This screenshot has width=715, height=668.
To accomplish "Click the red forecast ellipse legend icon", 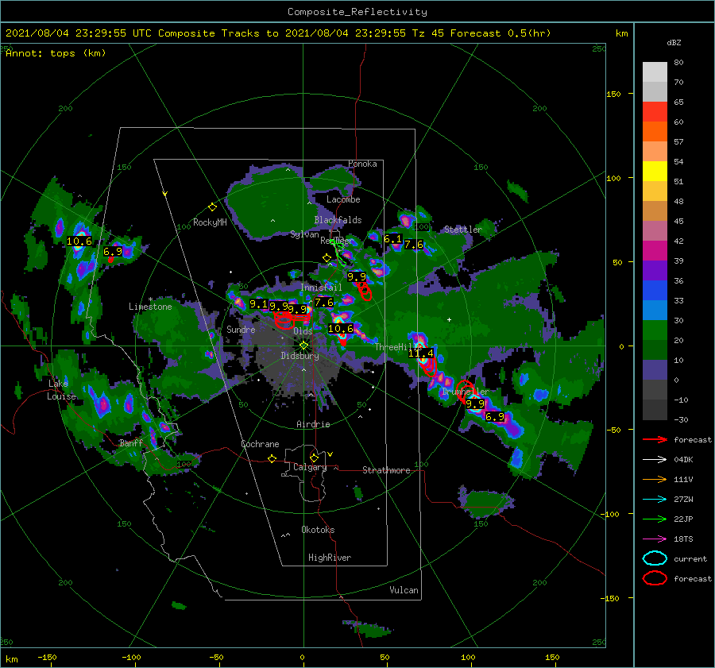I will coord(655,578).
